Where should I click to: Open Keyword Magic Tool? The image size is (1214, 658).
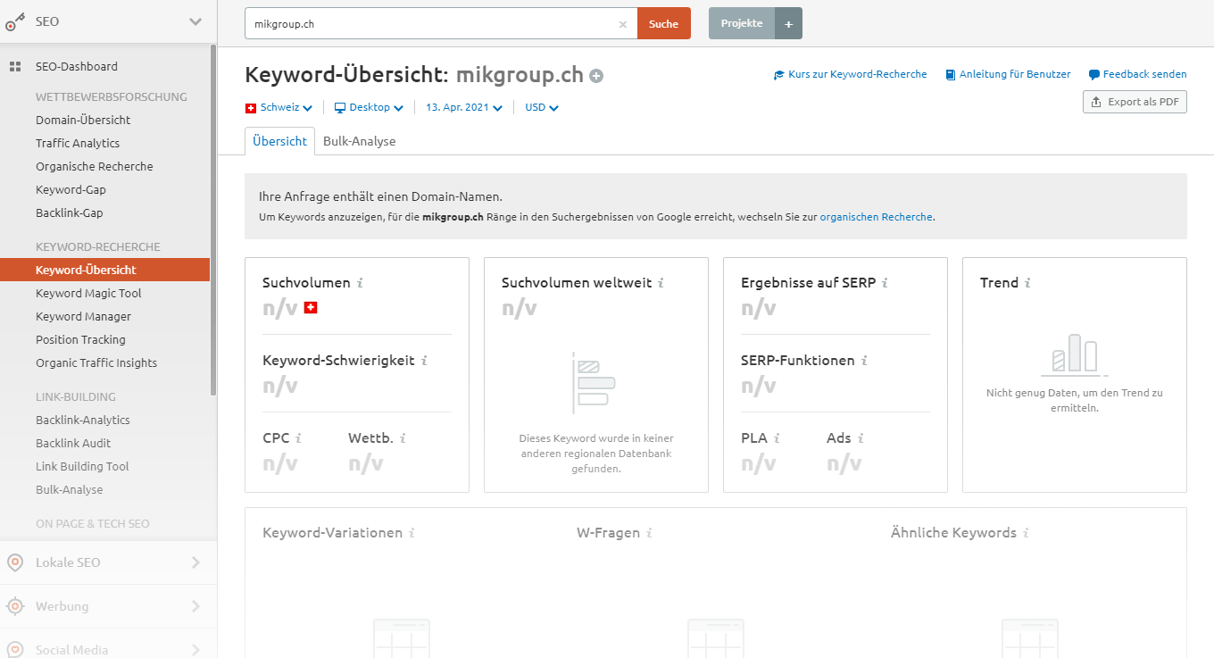click(88, 294)
